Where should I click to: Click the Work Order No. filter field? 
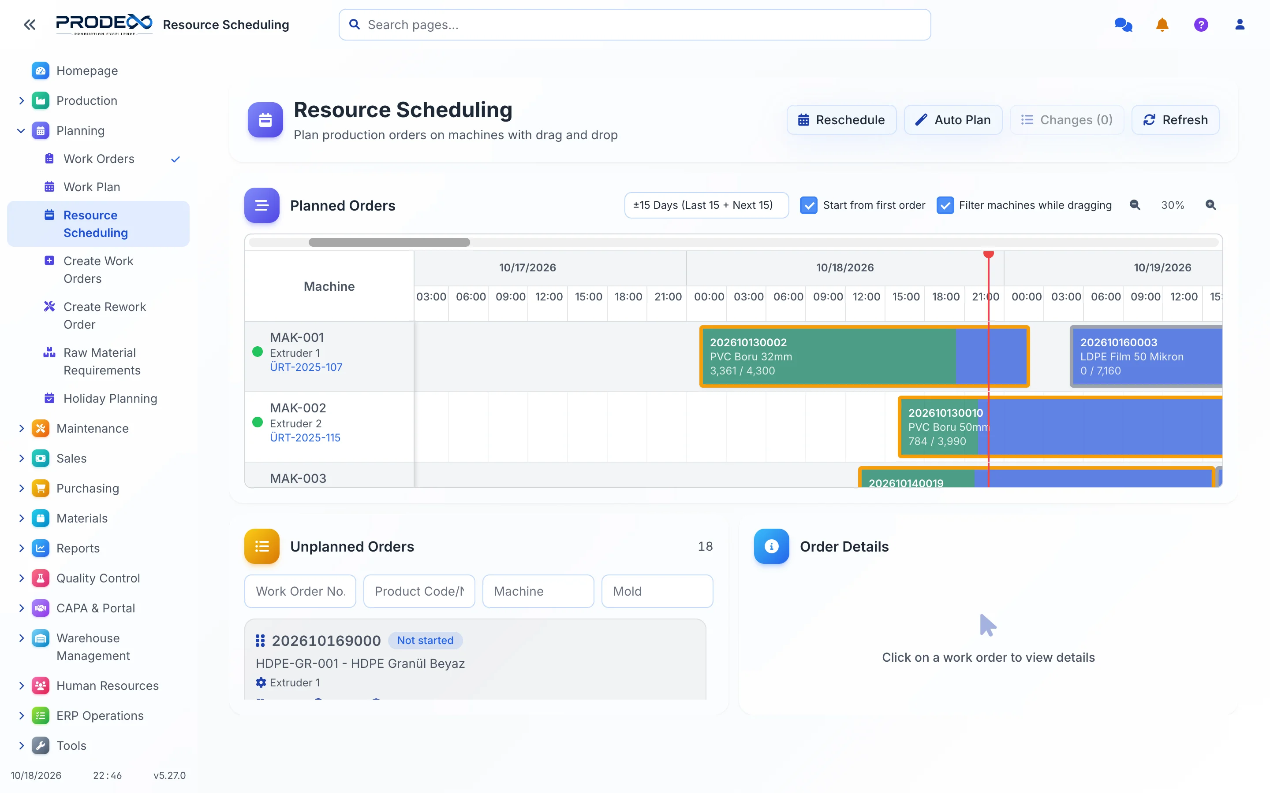(x=300, y=591)
